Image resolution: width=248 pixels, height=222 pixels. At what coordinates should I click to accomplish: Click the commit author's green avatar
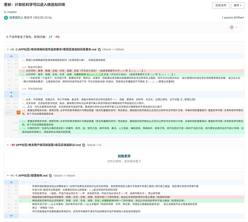pyautogui.click(x=6, y=18)
